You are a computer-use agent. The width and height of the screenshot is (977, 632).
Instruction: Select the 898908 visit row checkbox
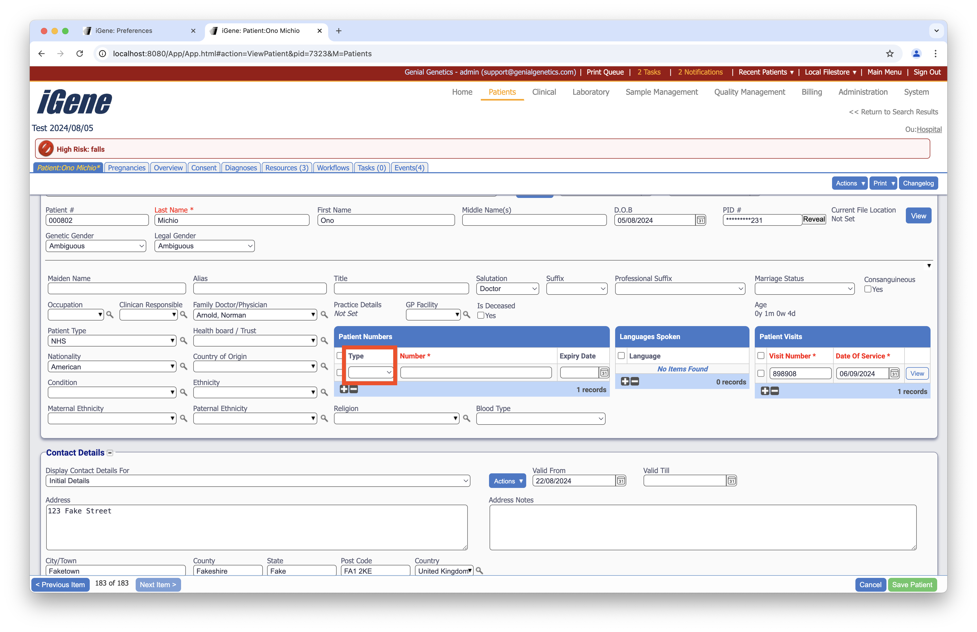(761, 374)
